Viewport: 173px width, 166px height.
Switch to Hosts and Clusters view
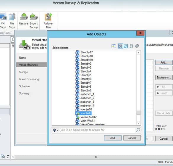pos(120,46)
